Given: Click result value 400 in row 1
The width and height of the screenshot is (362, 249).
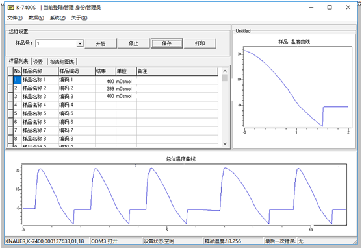Looking at the screenshot, I should 110,81.
